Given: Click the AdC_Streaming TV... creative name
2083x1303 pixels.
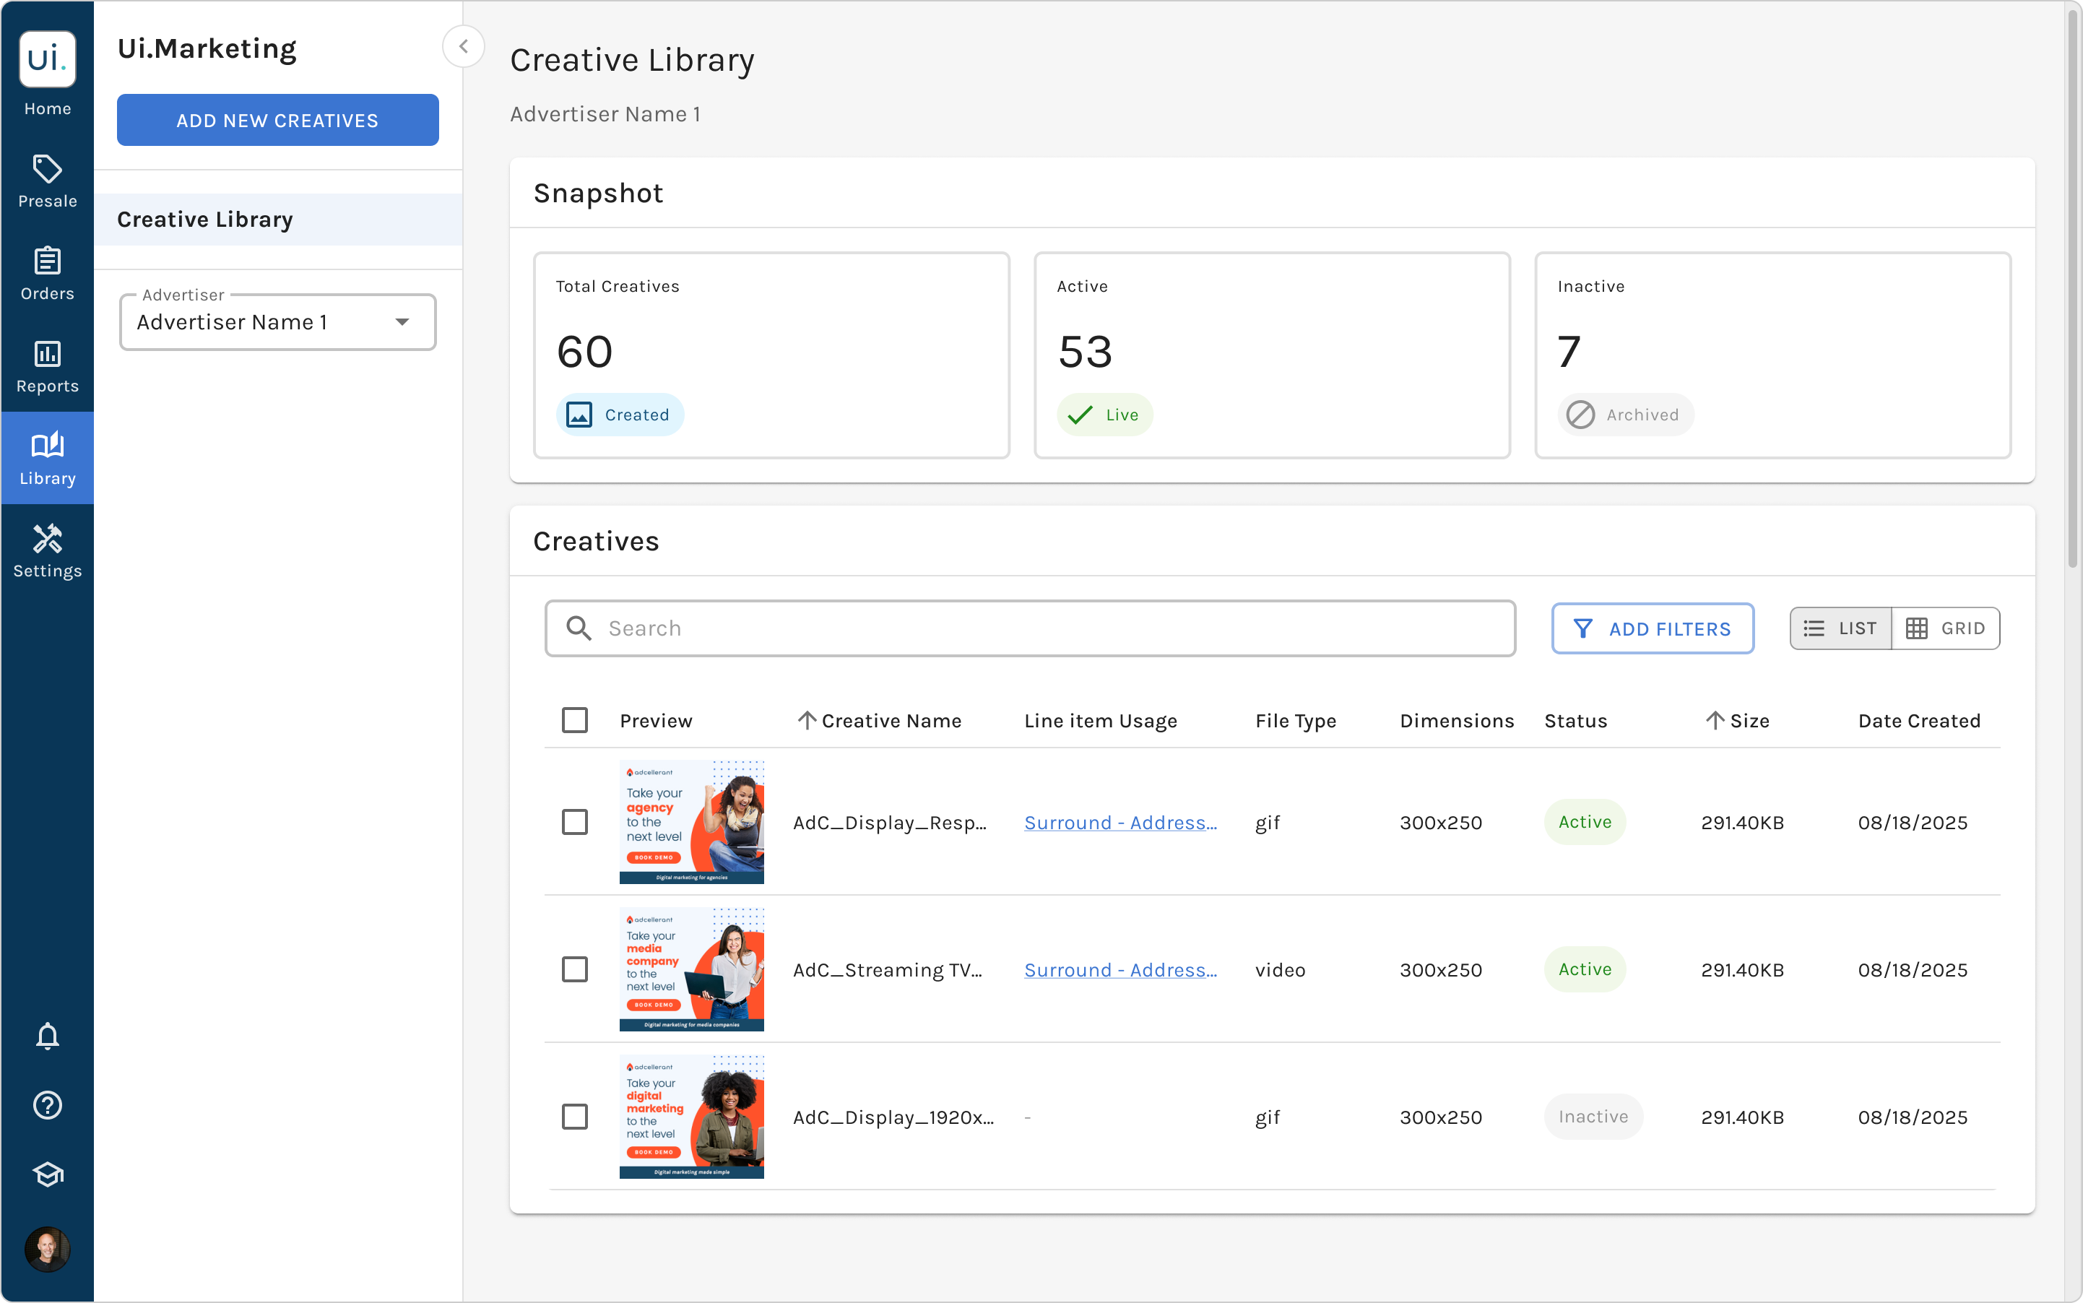Looking at the screenshot, I should tap(888, 969).
